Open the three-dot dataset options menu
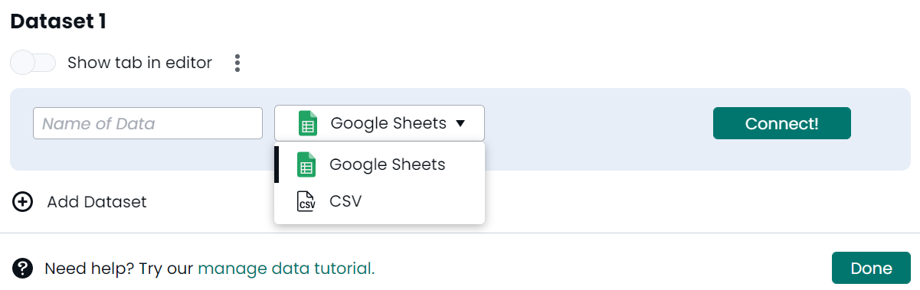This screenshot has height=290, width=920. coord(237,63)
